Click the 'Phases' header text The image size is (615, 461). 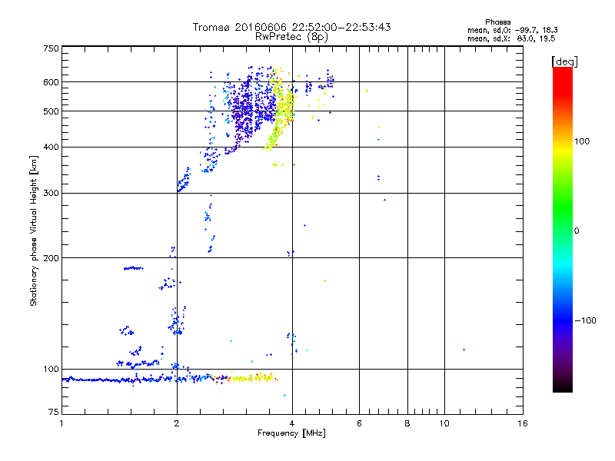pos(497,22)
